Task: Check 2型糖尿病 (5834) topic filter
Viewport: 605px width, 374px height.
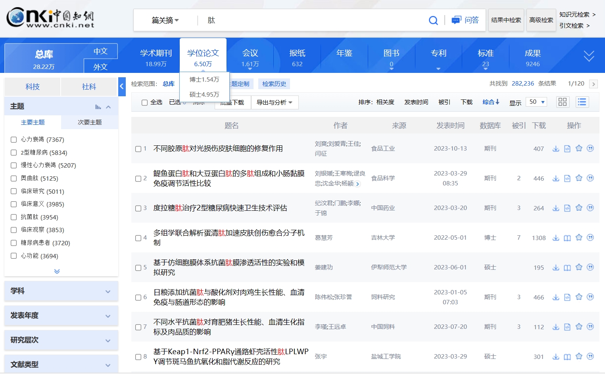Action: pyautogui.click(x=13, y=153)
